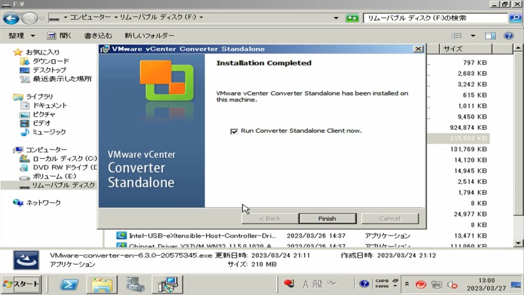Click the taskbar clock 13:00
This screenshot has height=295, width=524.
pos(486,284)
